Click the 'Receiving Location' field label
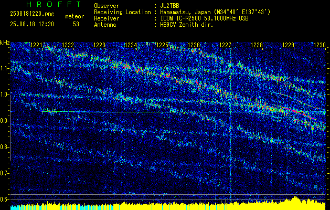The height and width of the screenshot is (210, 330). (122, 12)
